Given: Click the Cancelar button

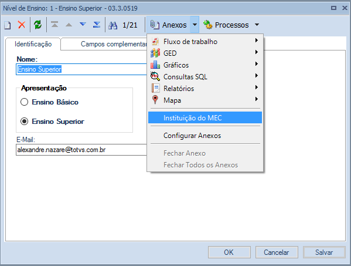Looking at the screenshot, I should click(x=277, y=252).
